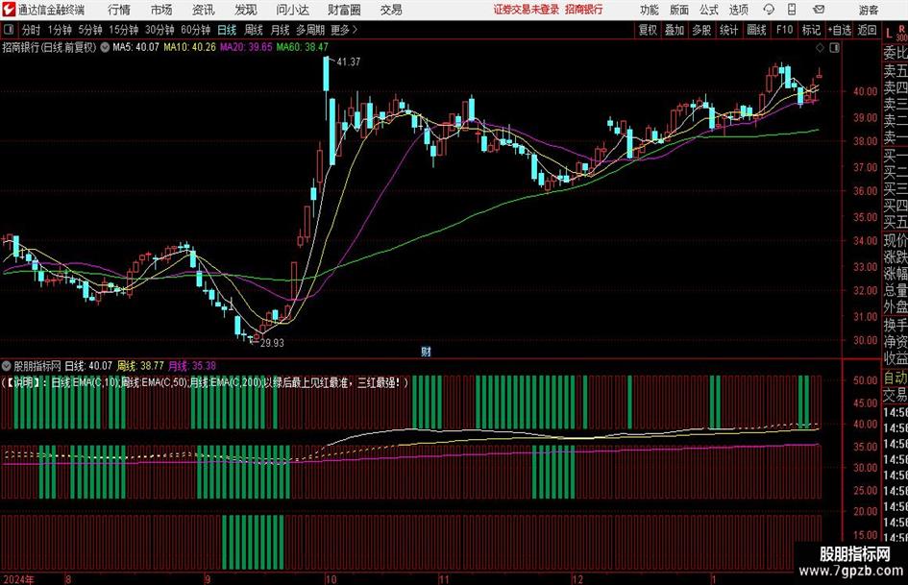Click the MA10: 40.26 label

pos(190,47)
